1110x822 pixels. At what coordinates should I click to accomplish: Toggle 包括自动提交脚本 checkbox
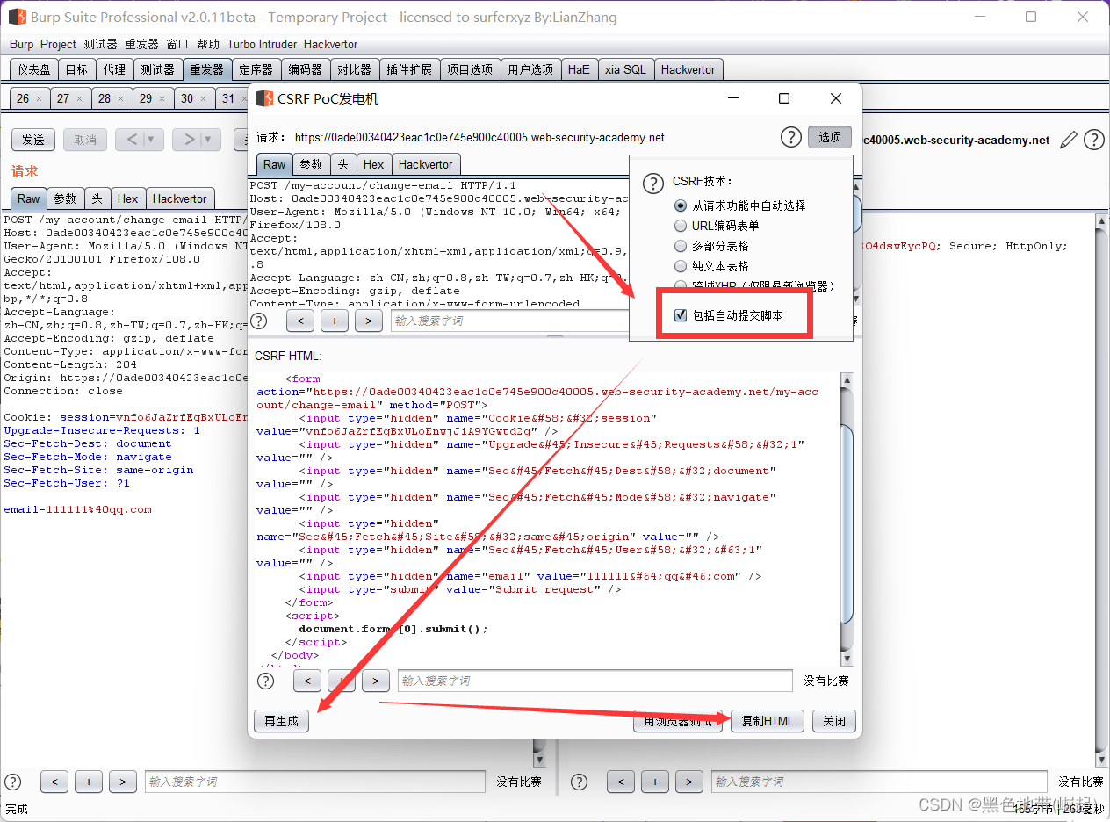681,315
